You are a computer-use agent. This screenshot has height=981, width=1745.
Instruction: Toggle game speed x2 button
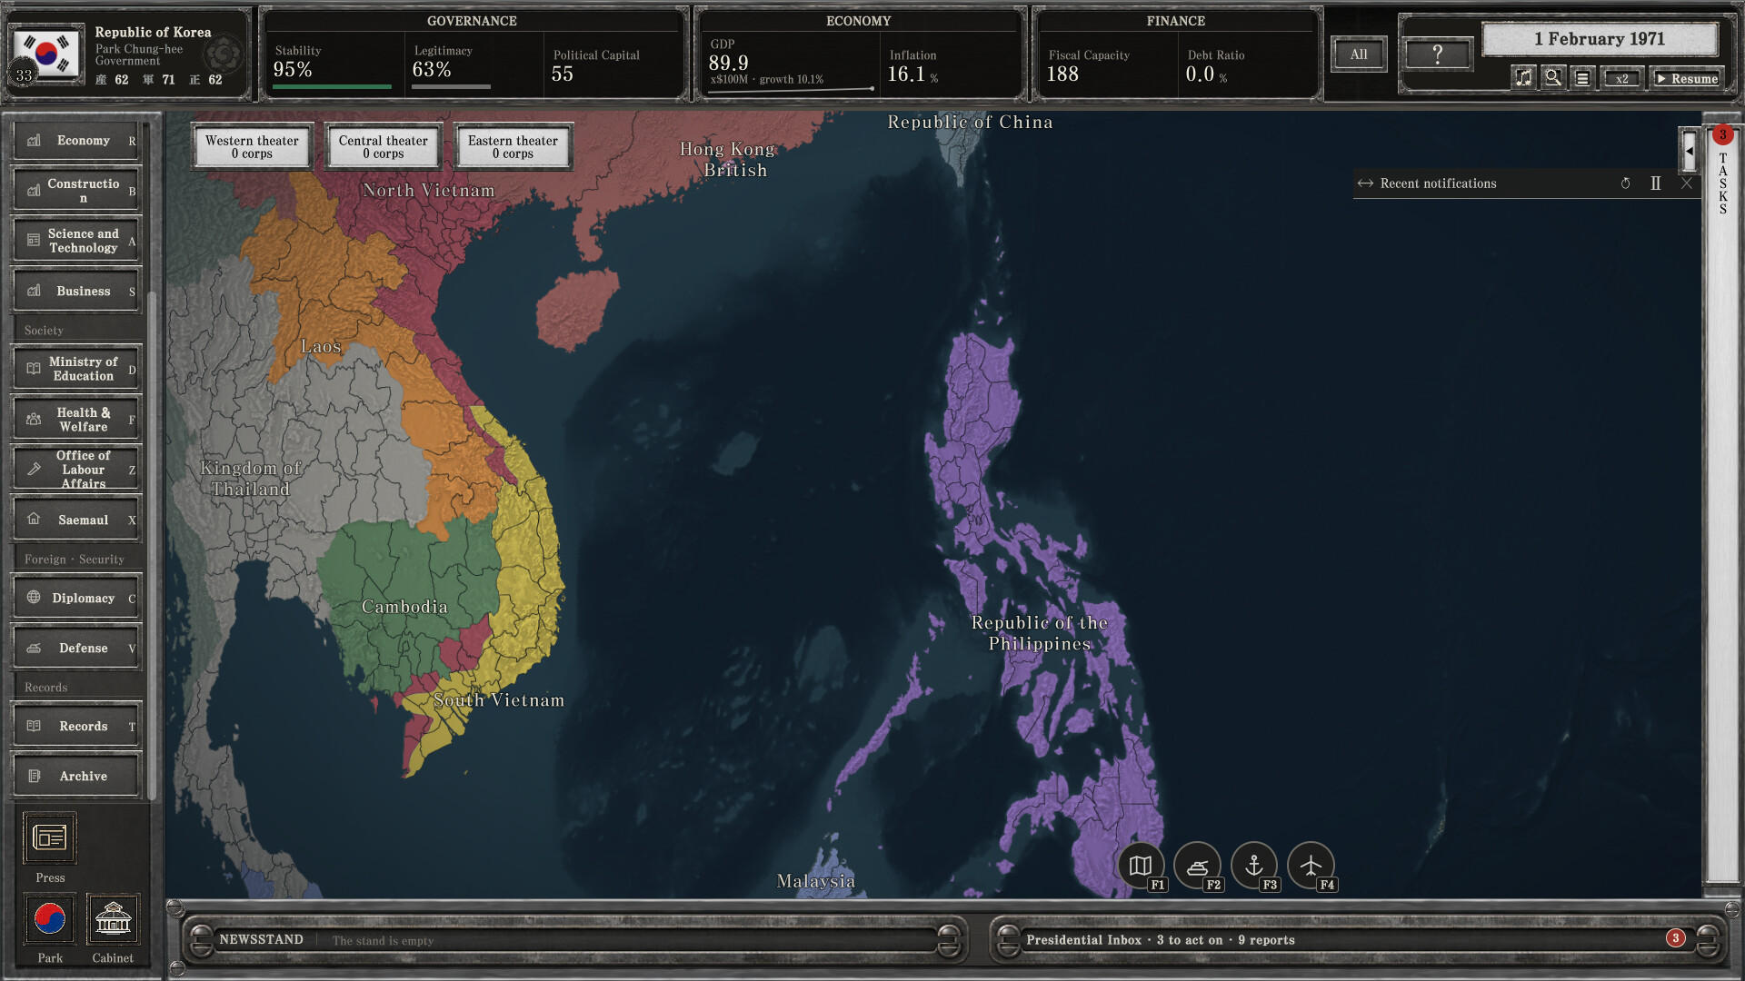[1622, 78]
